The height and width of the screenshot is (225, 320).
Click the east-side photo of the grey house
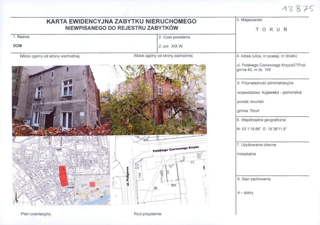pos(61,100)
